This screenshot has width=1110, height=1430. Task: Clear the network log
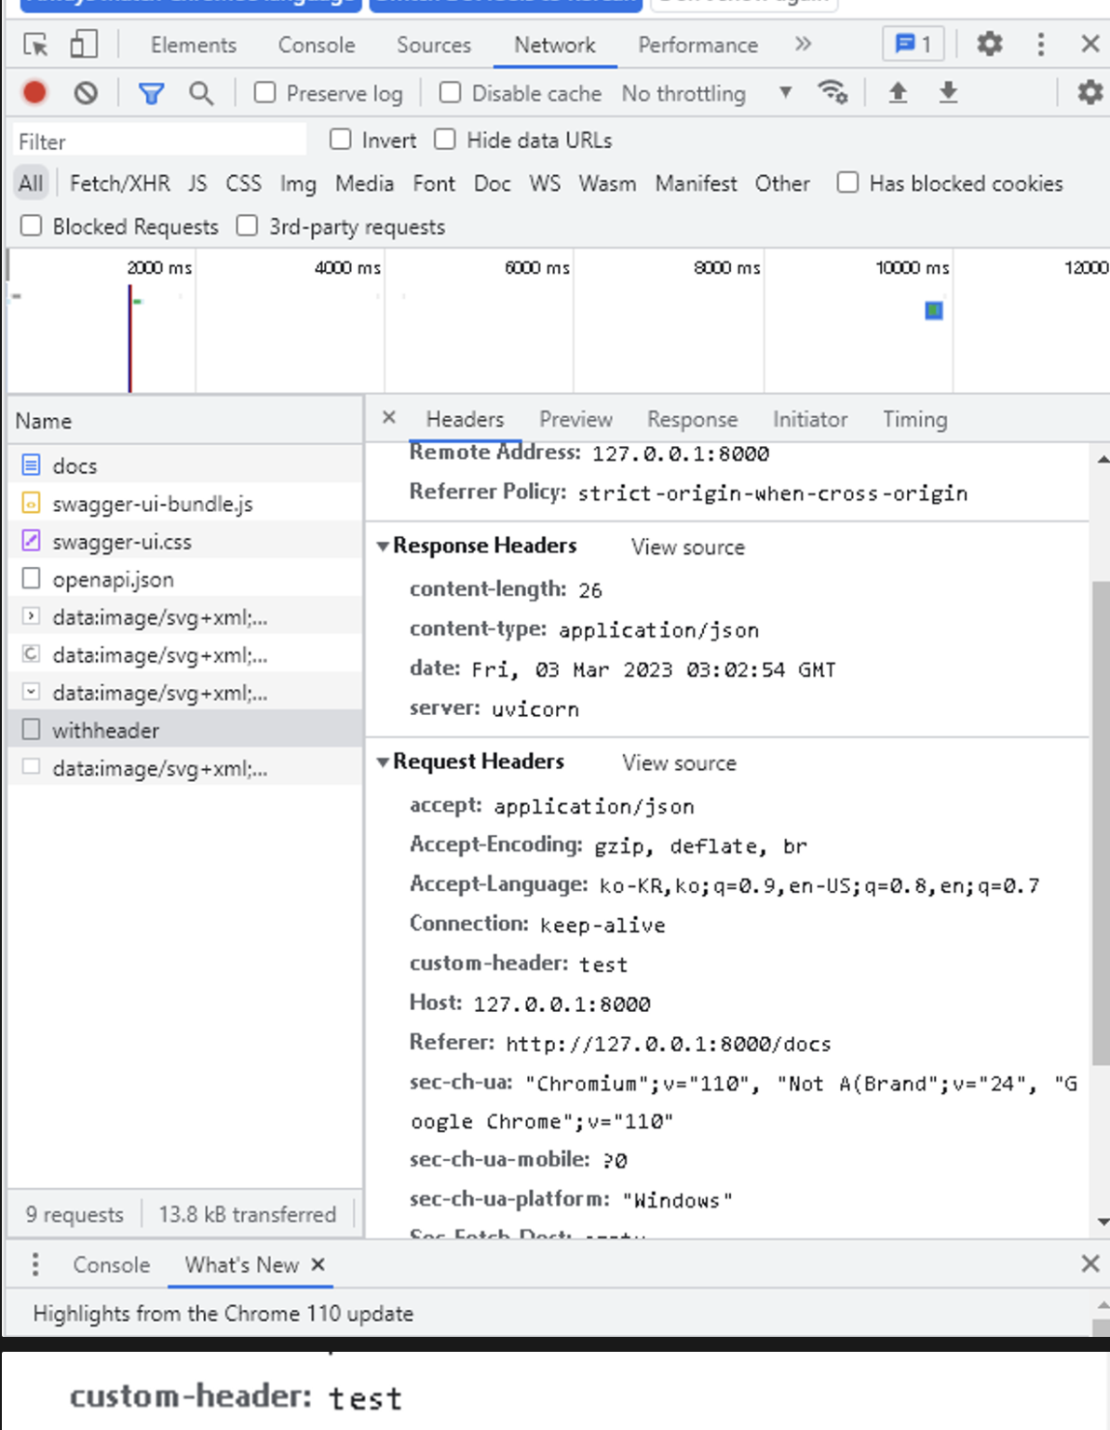point(86,93)
